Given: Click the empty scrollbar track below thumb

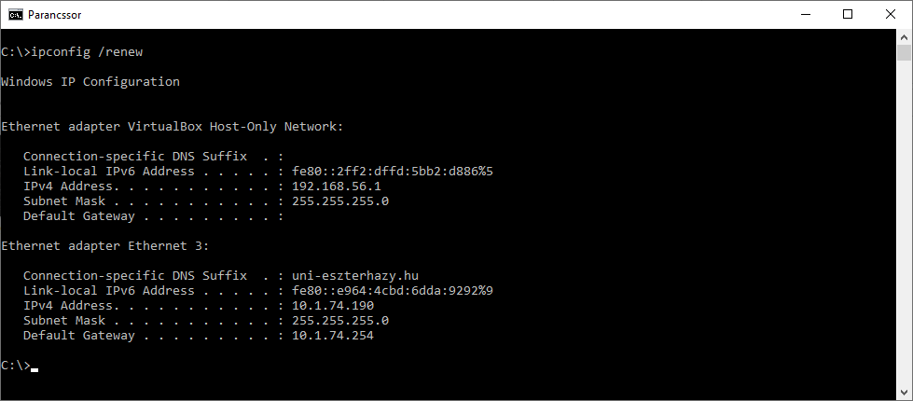Looking at the screenshot, I should tap(904, 223).
